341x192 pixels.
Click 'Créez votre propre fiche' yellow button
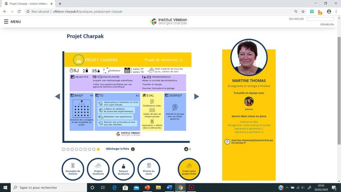189,169
